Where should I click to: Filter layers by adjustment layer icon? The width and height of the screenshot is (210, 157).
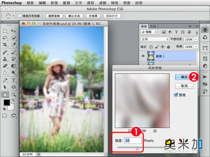[x=170, y=32]
